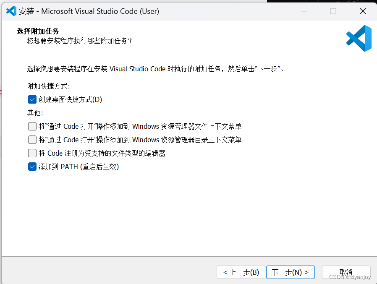Click the 您想要安装程序执行哪些附加任务？ text

[x=80, y=41]
